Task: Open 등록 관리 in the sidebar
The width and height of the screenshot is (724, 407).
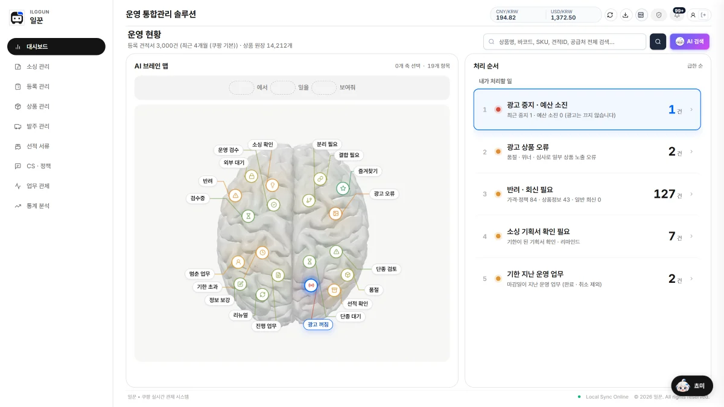Action: coord(56,86)
